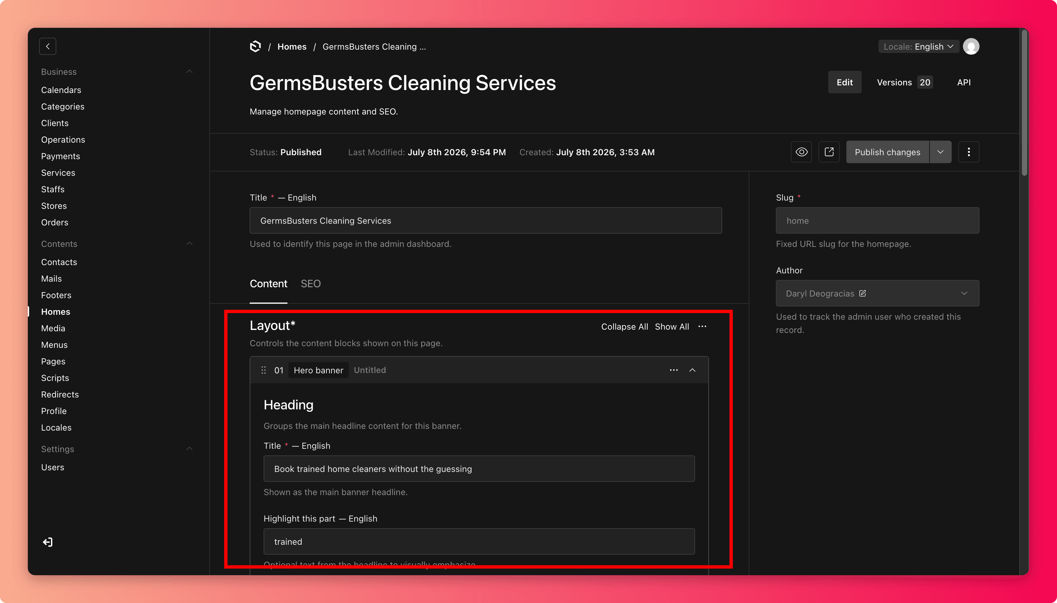Click Collapse All in Layout
The width and height of the screenshot is (1057, 603).
pyautogui.click(x=625, y=326)
